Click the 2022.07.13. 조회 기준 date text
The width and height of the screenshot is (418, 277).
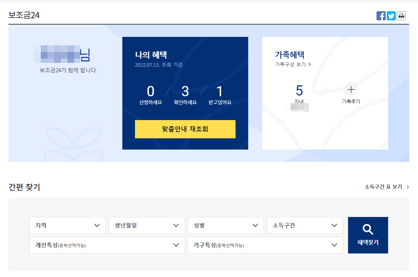coord(159,65)
